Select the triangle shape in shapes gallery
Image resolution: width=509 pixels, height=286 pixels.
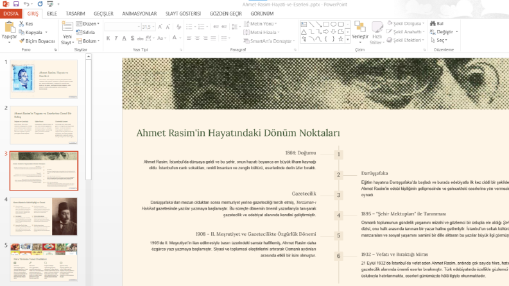pyautogui.click(x=304, y=31)
